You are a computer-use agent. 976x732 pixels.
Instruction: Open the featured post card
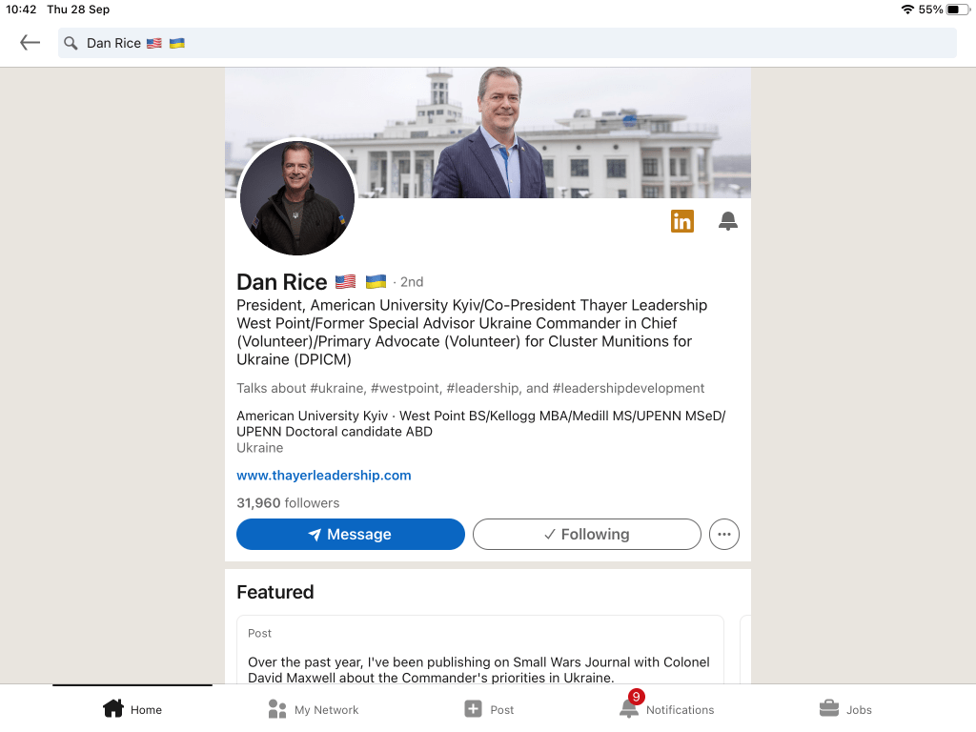480,650
